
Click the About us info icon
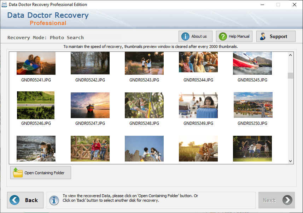point(185,36)
